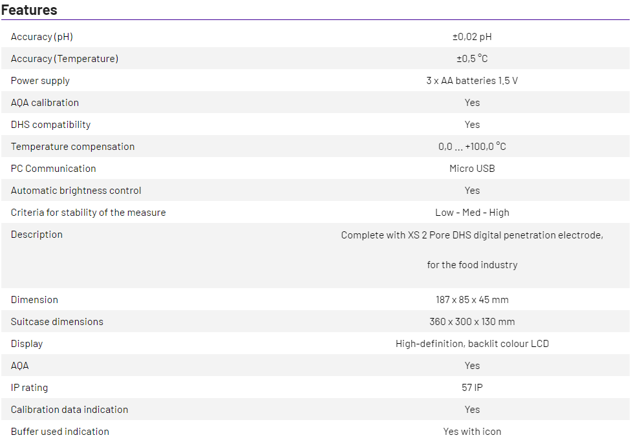Screen dimensions: 631x442
Task: Select the Calibration data indication label
Action: pos(69,410)
